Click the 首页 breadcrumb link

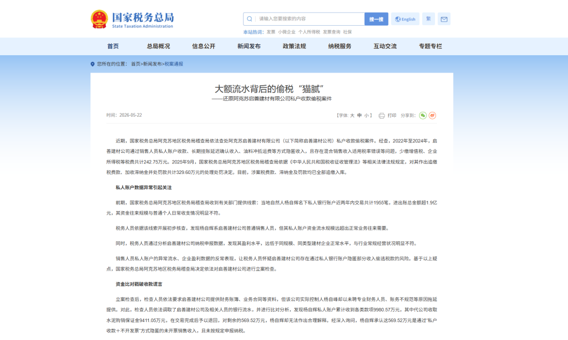click(x=136, y=64)
